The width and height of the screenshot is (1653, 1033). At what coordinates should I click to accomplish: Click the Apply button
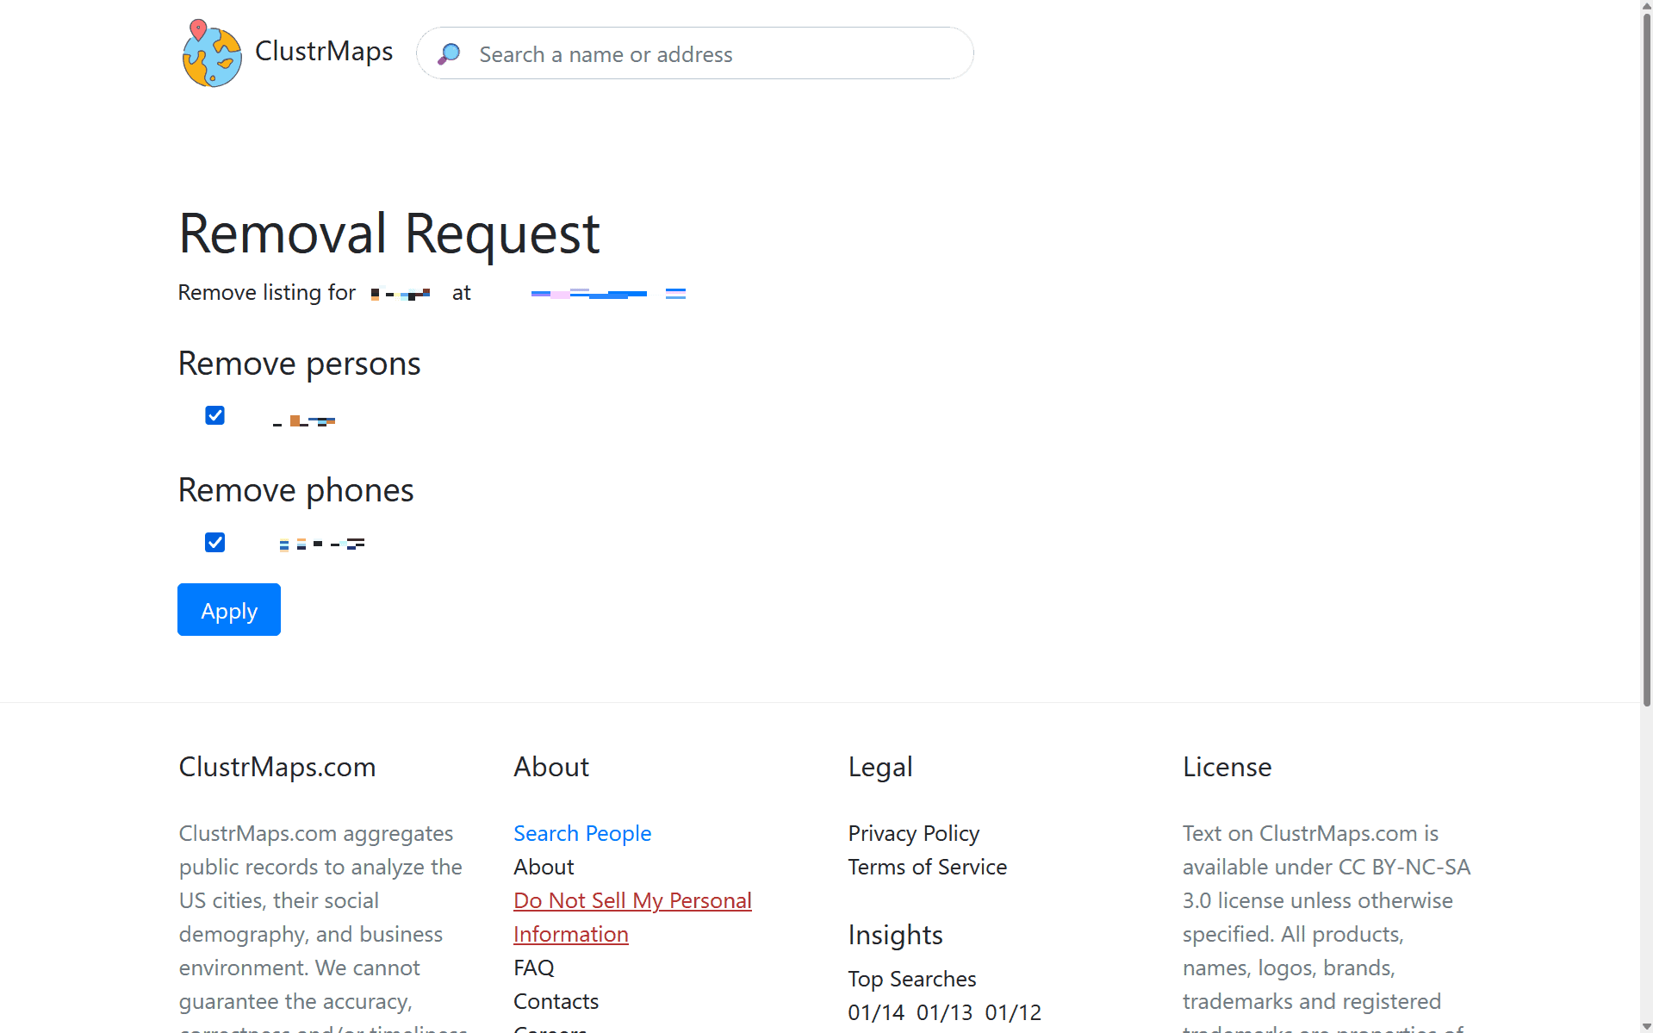[228, 609]
